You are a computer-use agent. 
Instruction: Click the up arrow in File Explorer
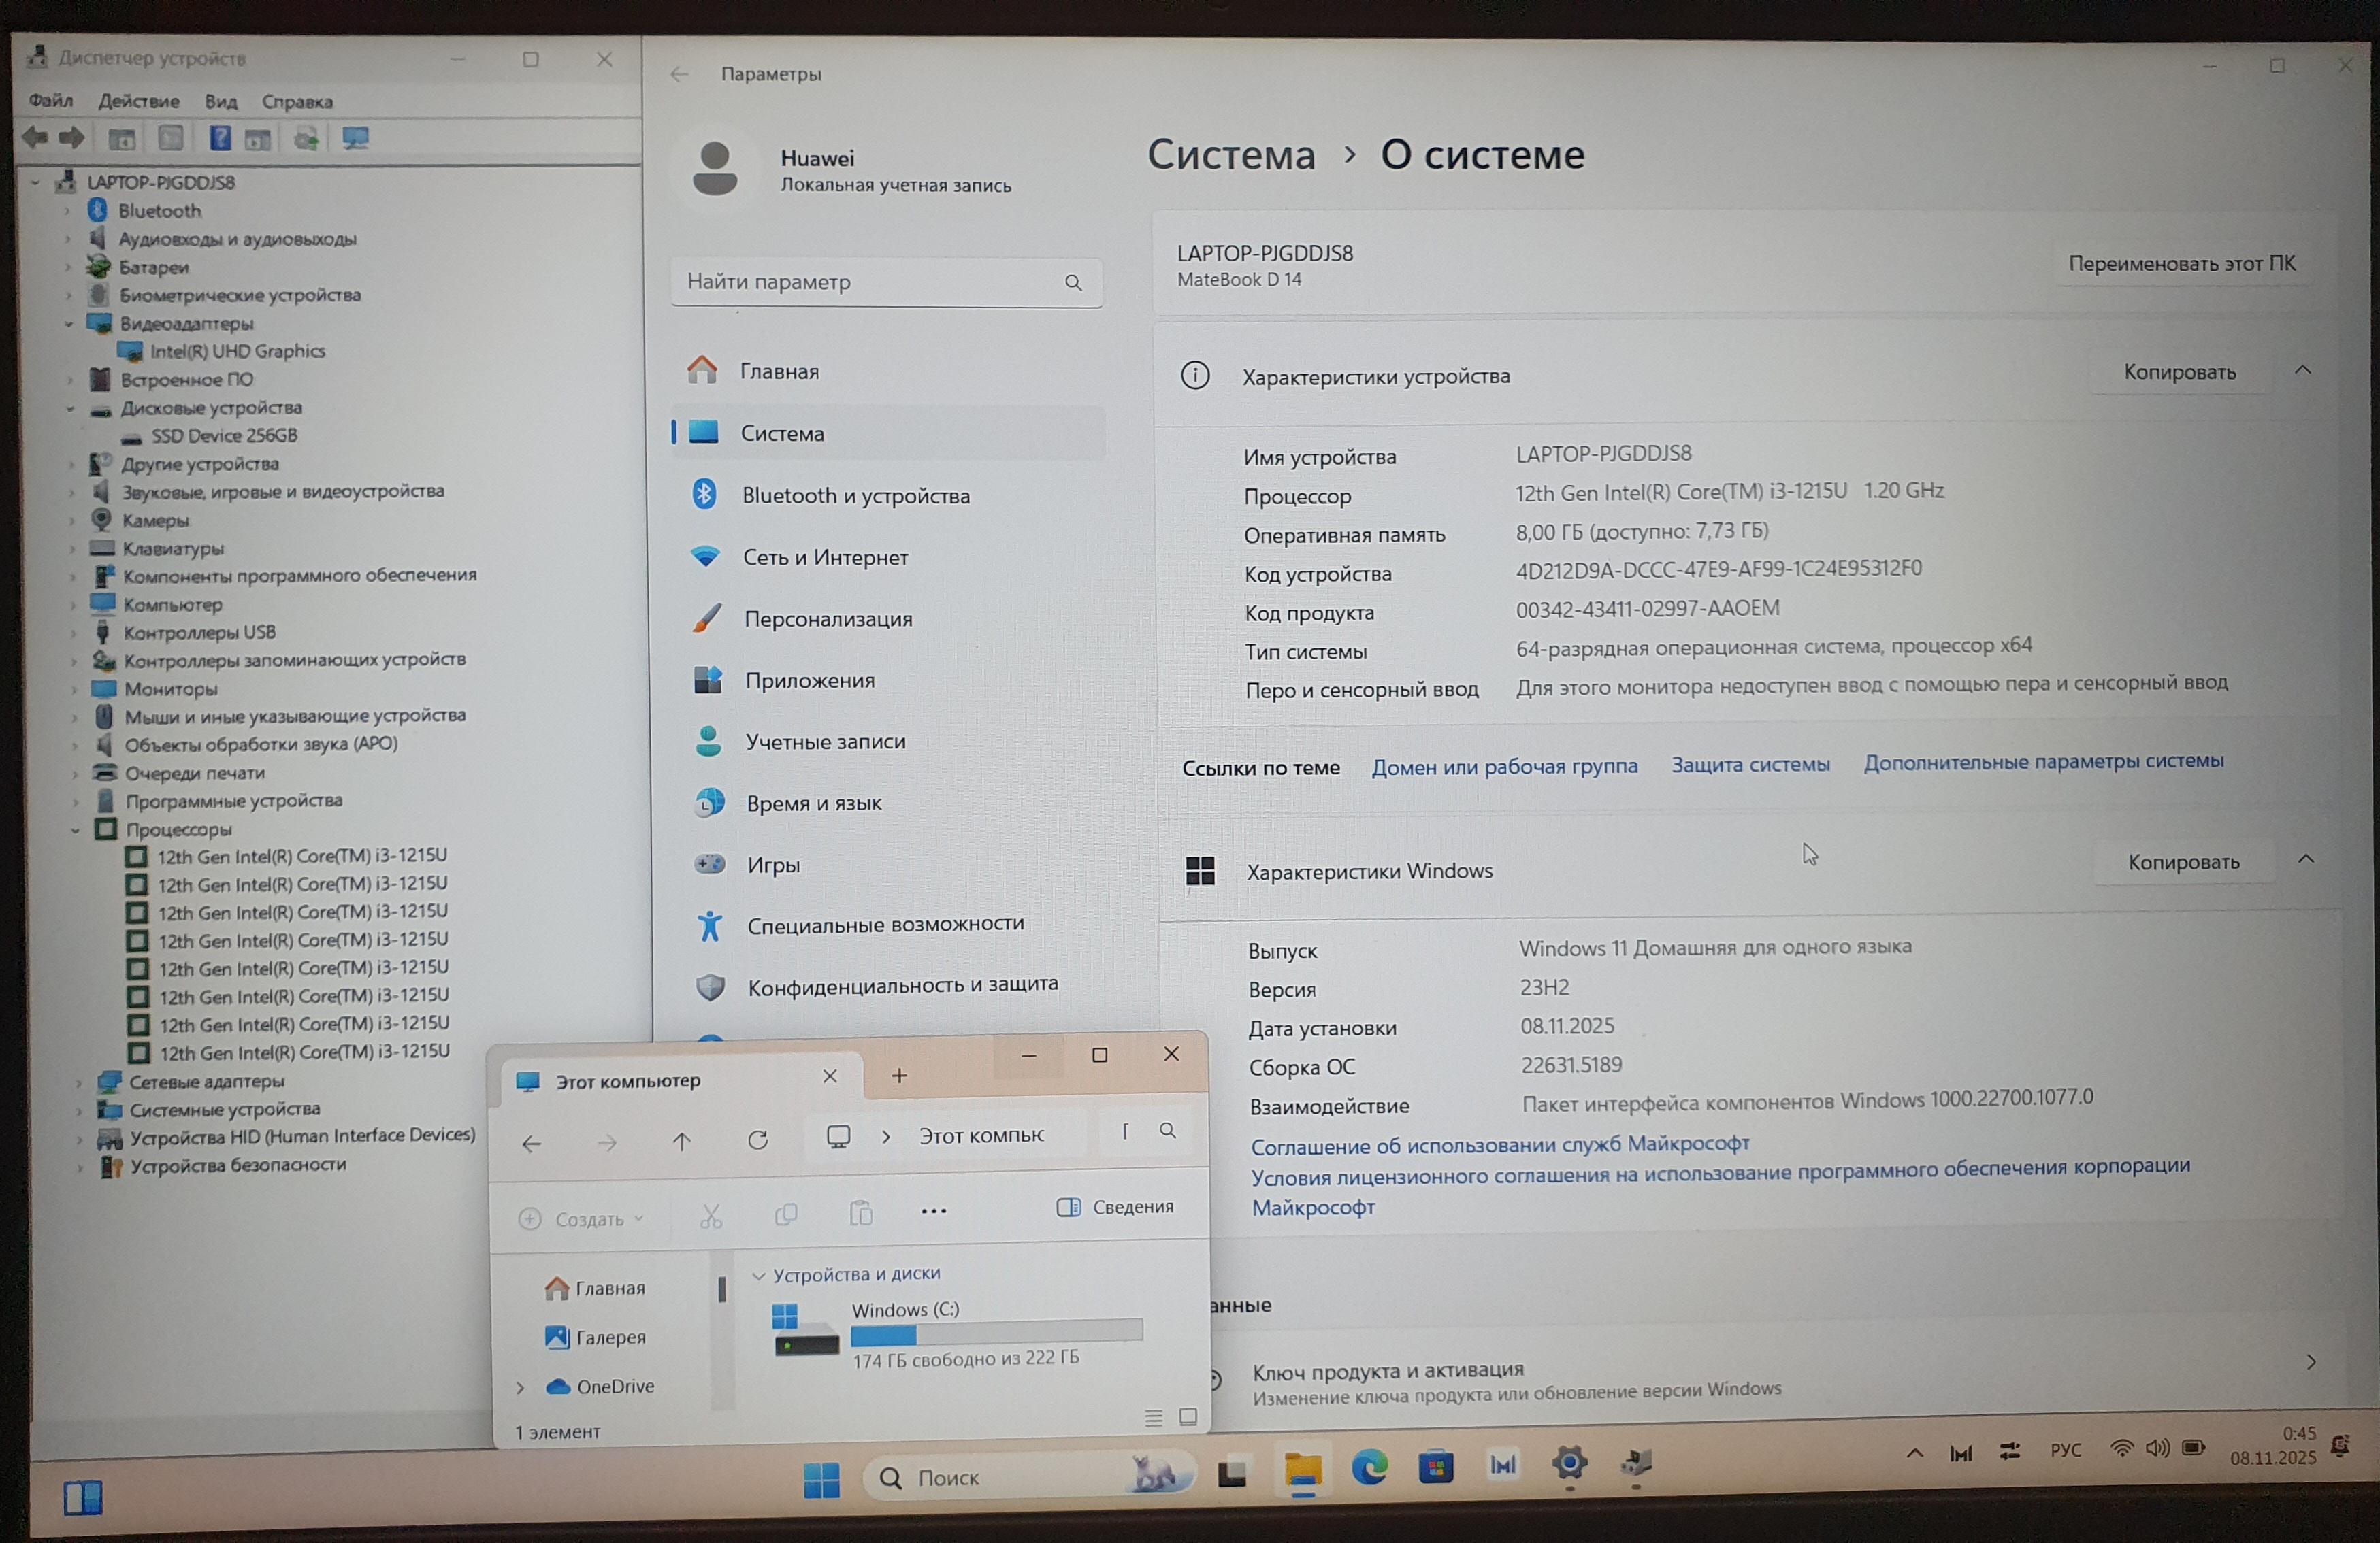[682, 1141]
